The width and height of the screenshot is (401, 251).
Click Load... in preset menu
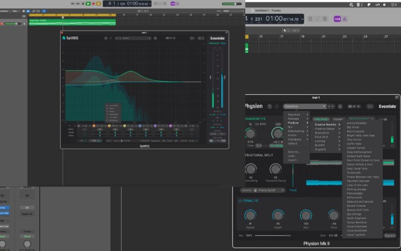point(292,156)
